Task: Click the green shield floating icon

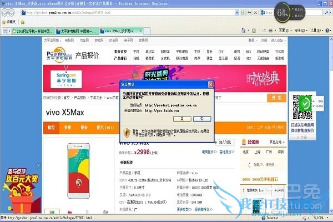Action: point(305,103)
